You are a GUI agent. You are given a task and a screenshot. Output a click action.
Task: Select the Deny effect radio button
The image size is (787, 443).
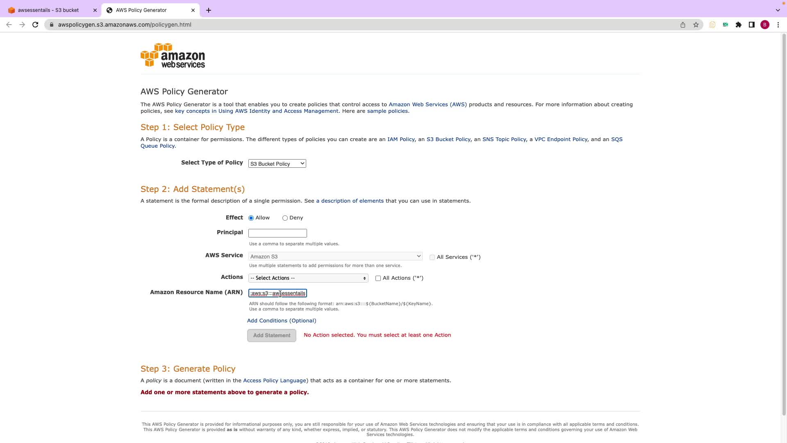point(285,218)
